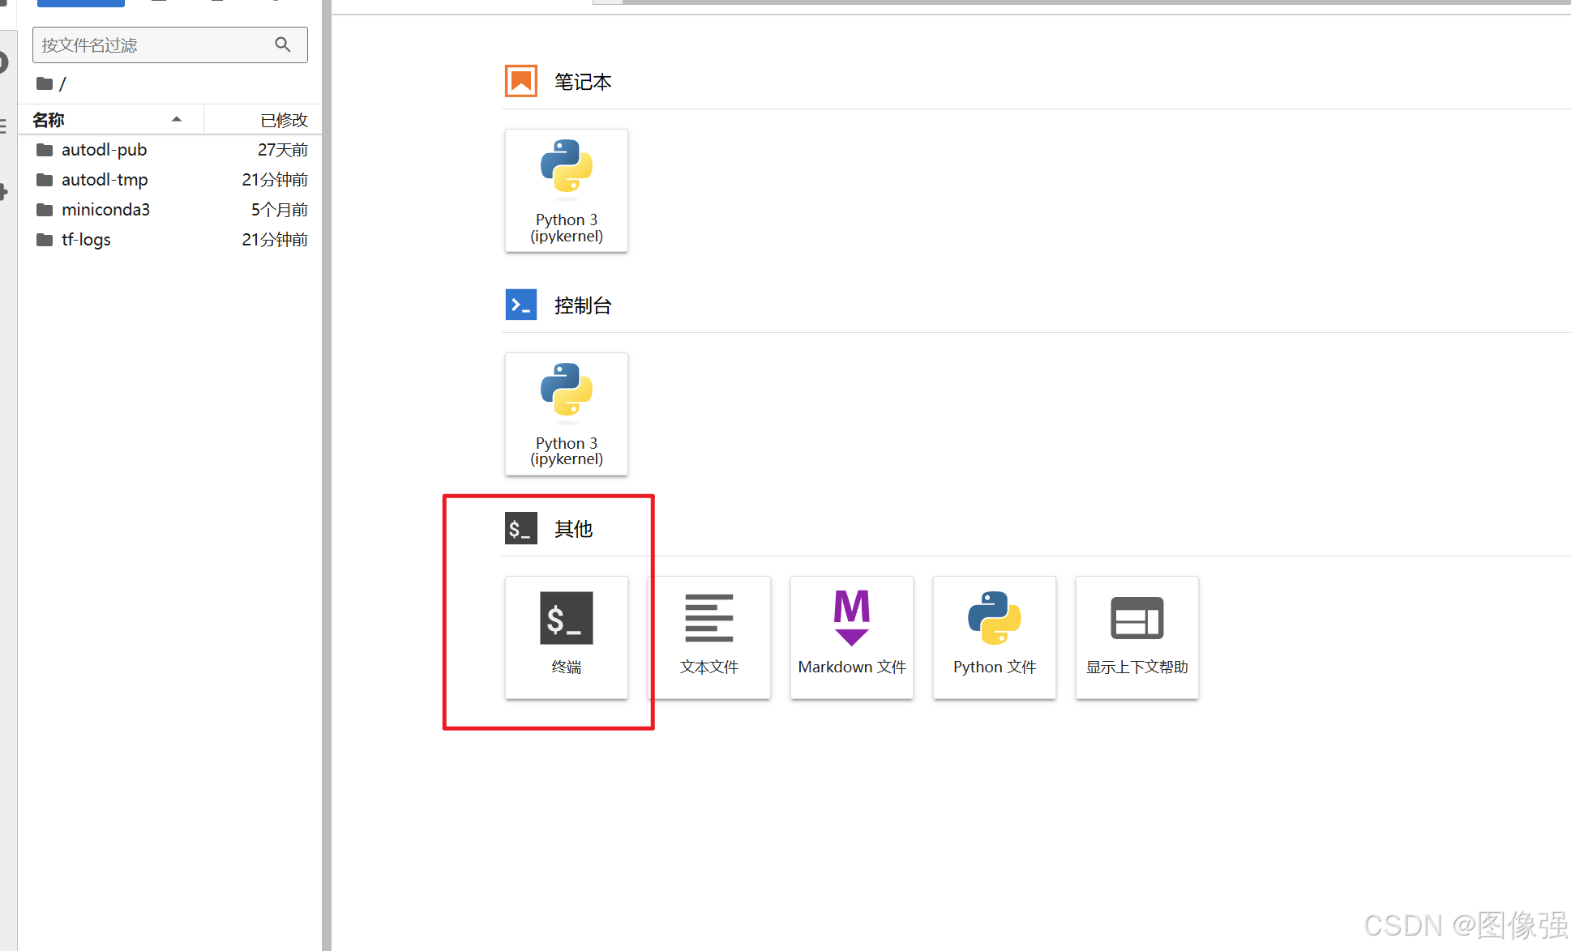The width and height of the screenshot is (1571, 951).
Task: Click the search magnifier icon in file filter
Action: (283, 45)
